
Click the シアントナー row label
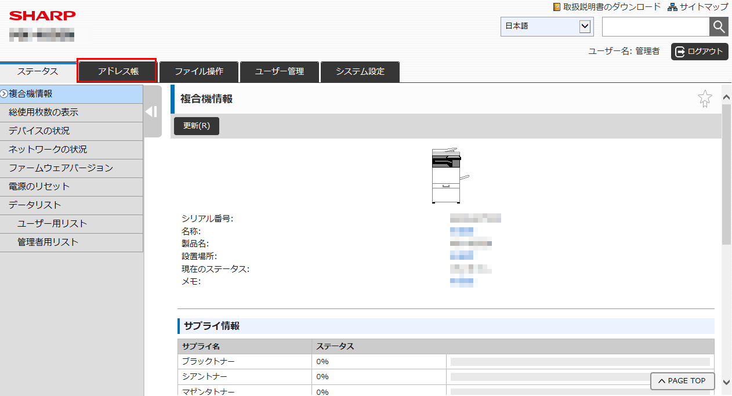coord(204,377)
